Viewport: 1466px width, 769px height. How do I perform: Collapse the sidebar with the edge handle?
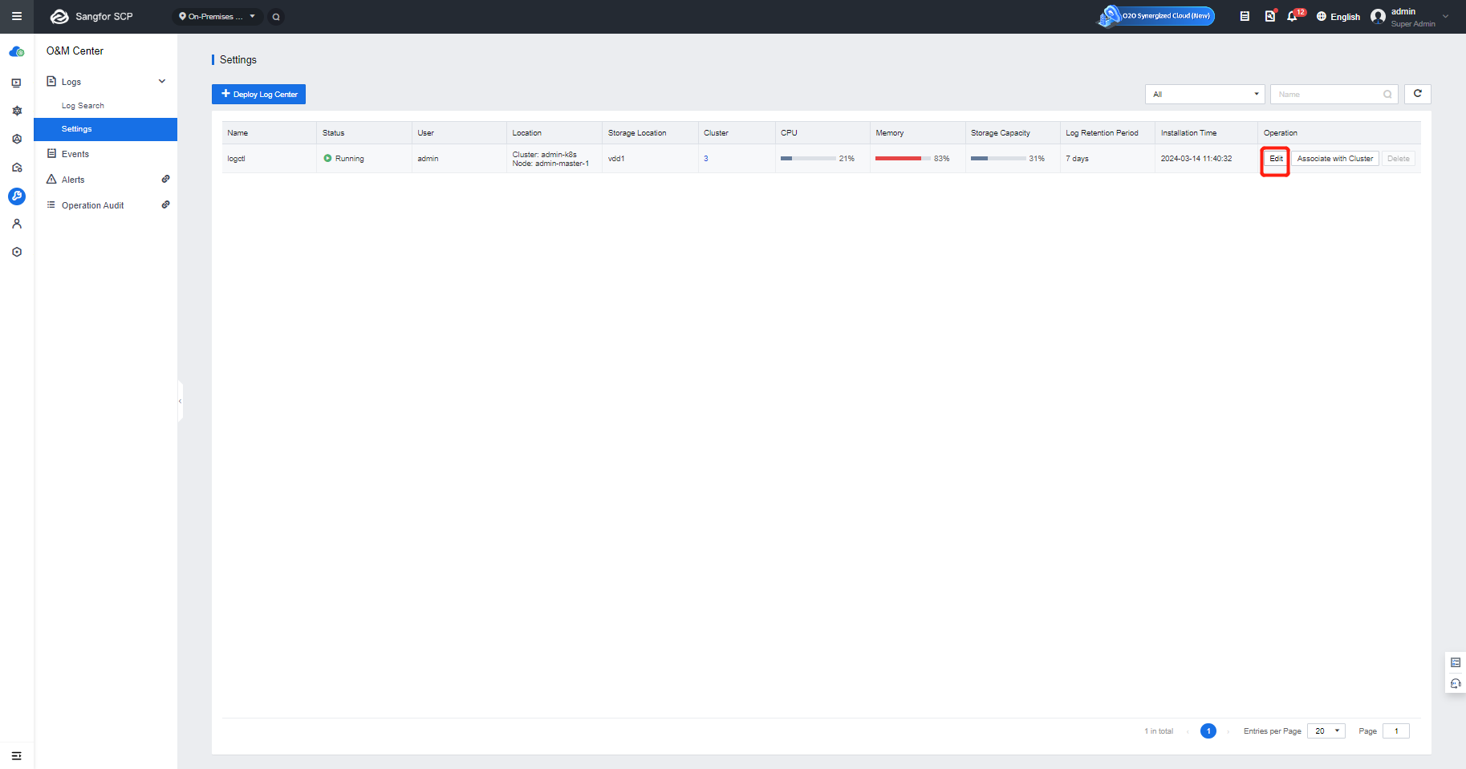pos(180,401)
